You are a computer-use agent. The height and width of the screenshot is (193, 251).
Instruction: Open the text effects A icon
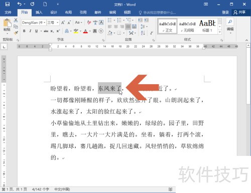[x=67, y=31]
